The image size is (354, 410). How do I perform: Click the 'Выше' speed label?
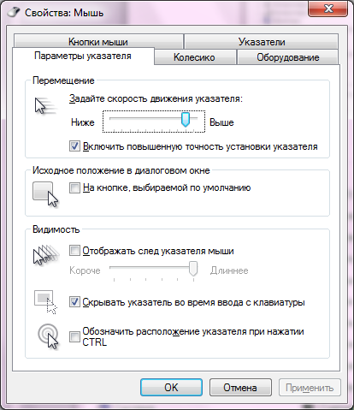coord(221,122)
